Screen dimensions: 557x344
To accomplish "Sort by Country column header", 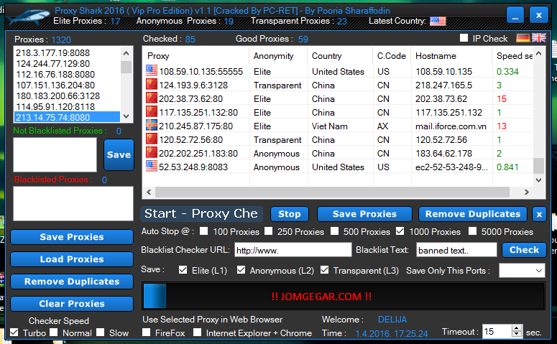I will (x=340, y=56).
